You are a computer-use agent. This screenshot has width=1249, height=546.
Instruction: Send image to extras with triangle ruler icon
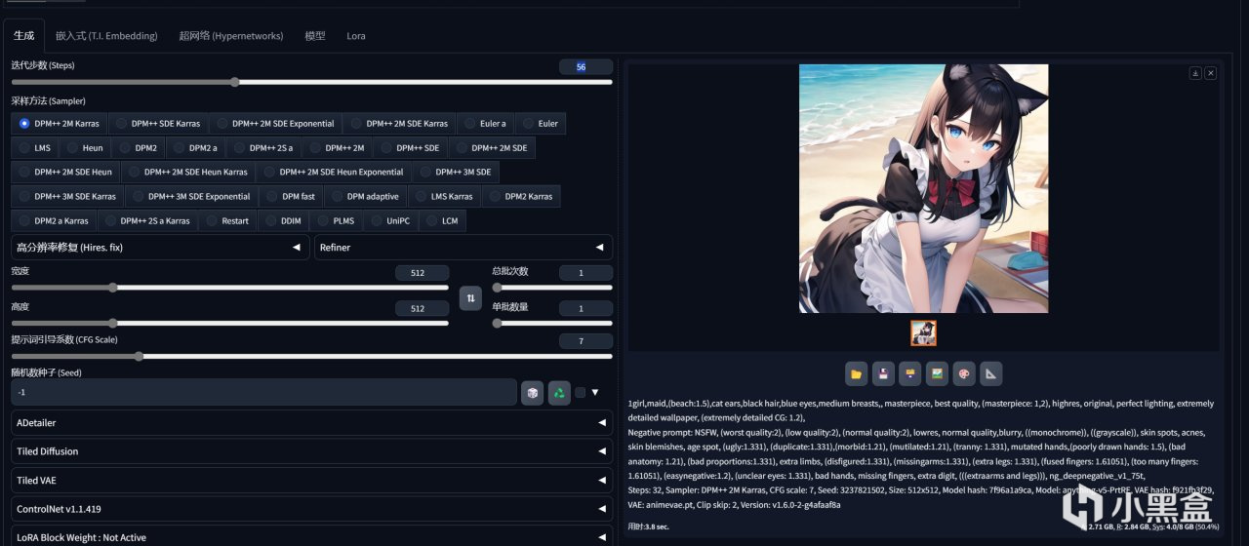990,373
